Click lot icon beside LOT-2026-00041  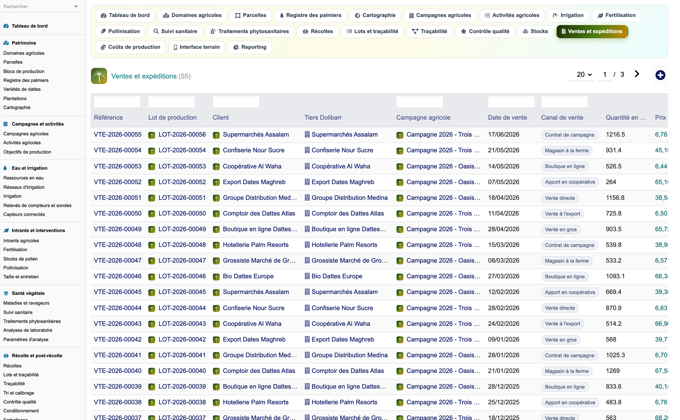click(x=152, y=355)
